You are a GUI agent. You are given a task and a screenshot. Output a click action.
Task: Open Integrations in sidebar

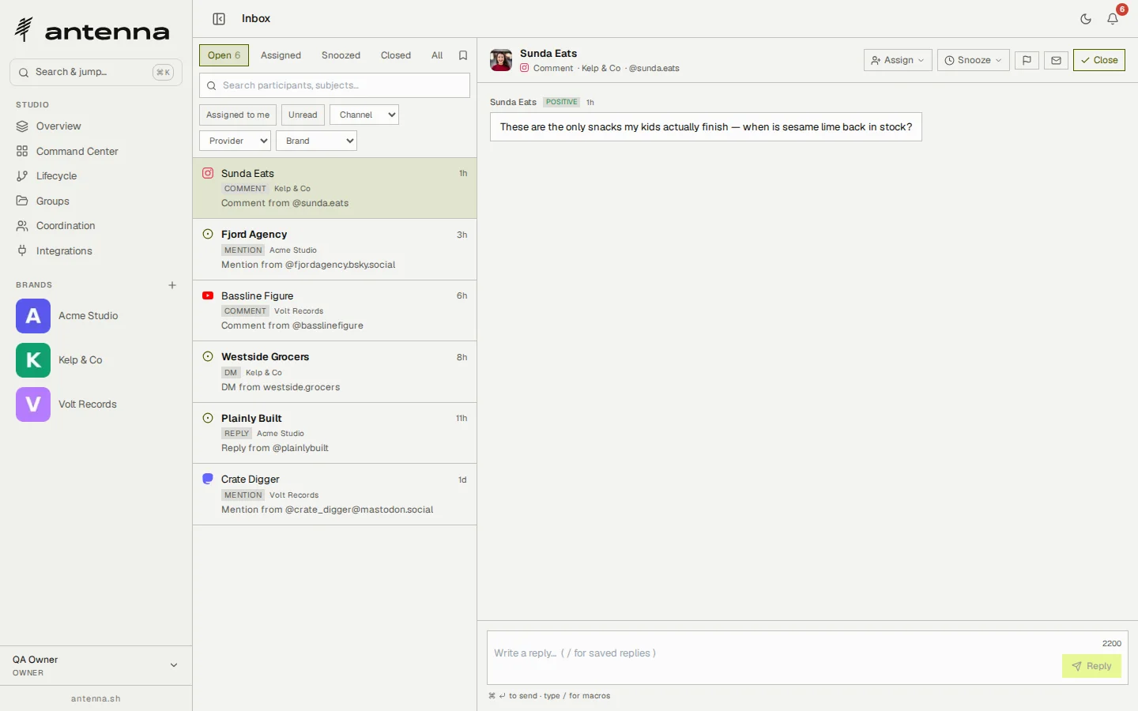coord(96,250)
